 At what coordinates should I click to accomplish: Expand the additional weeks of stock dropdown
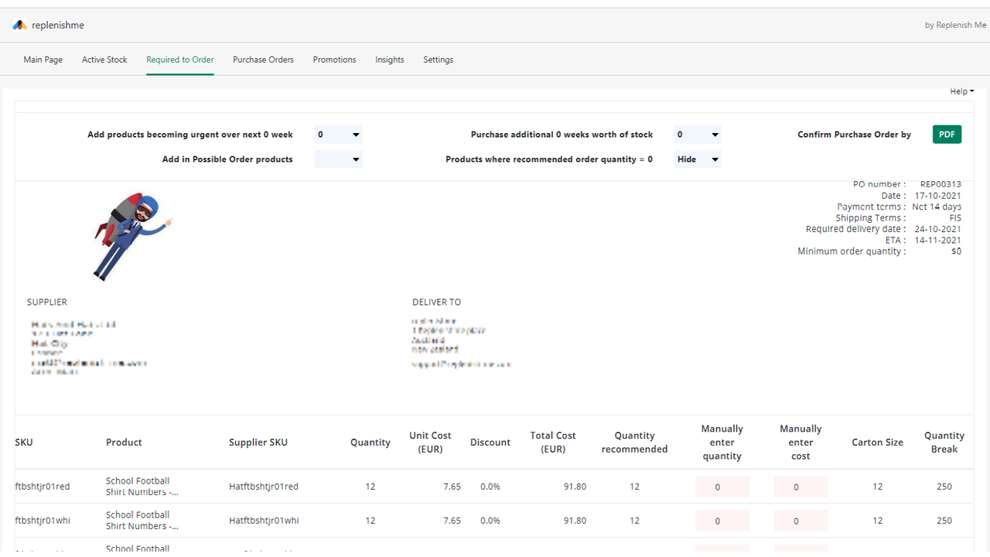[x=698, y=135]
